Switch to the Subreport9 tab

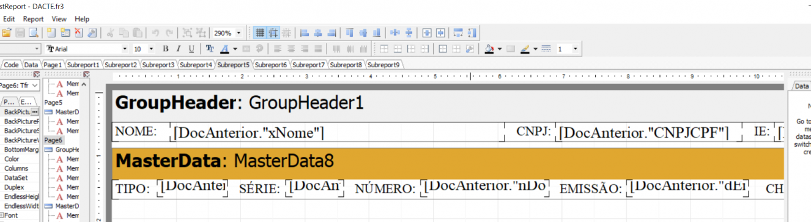pos(383,64)
